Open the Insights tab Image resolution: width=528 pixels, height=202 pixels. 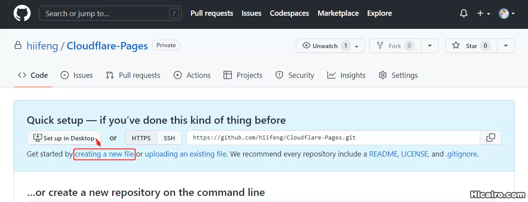tap(346, 75)
